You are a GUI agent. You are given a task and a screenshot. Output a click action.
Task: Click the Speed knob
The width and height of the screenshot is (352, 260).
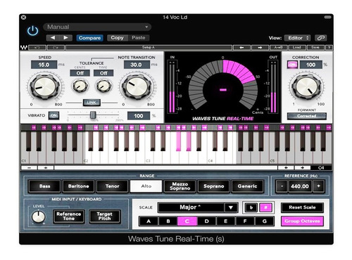[44, 86]
